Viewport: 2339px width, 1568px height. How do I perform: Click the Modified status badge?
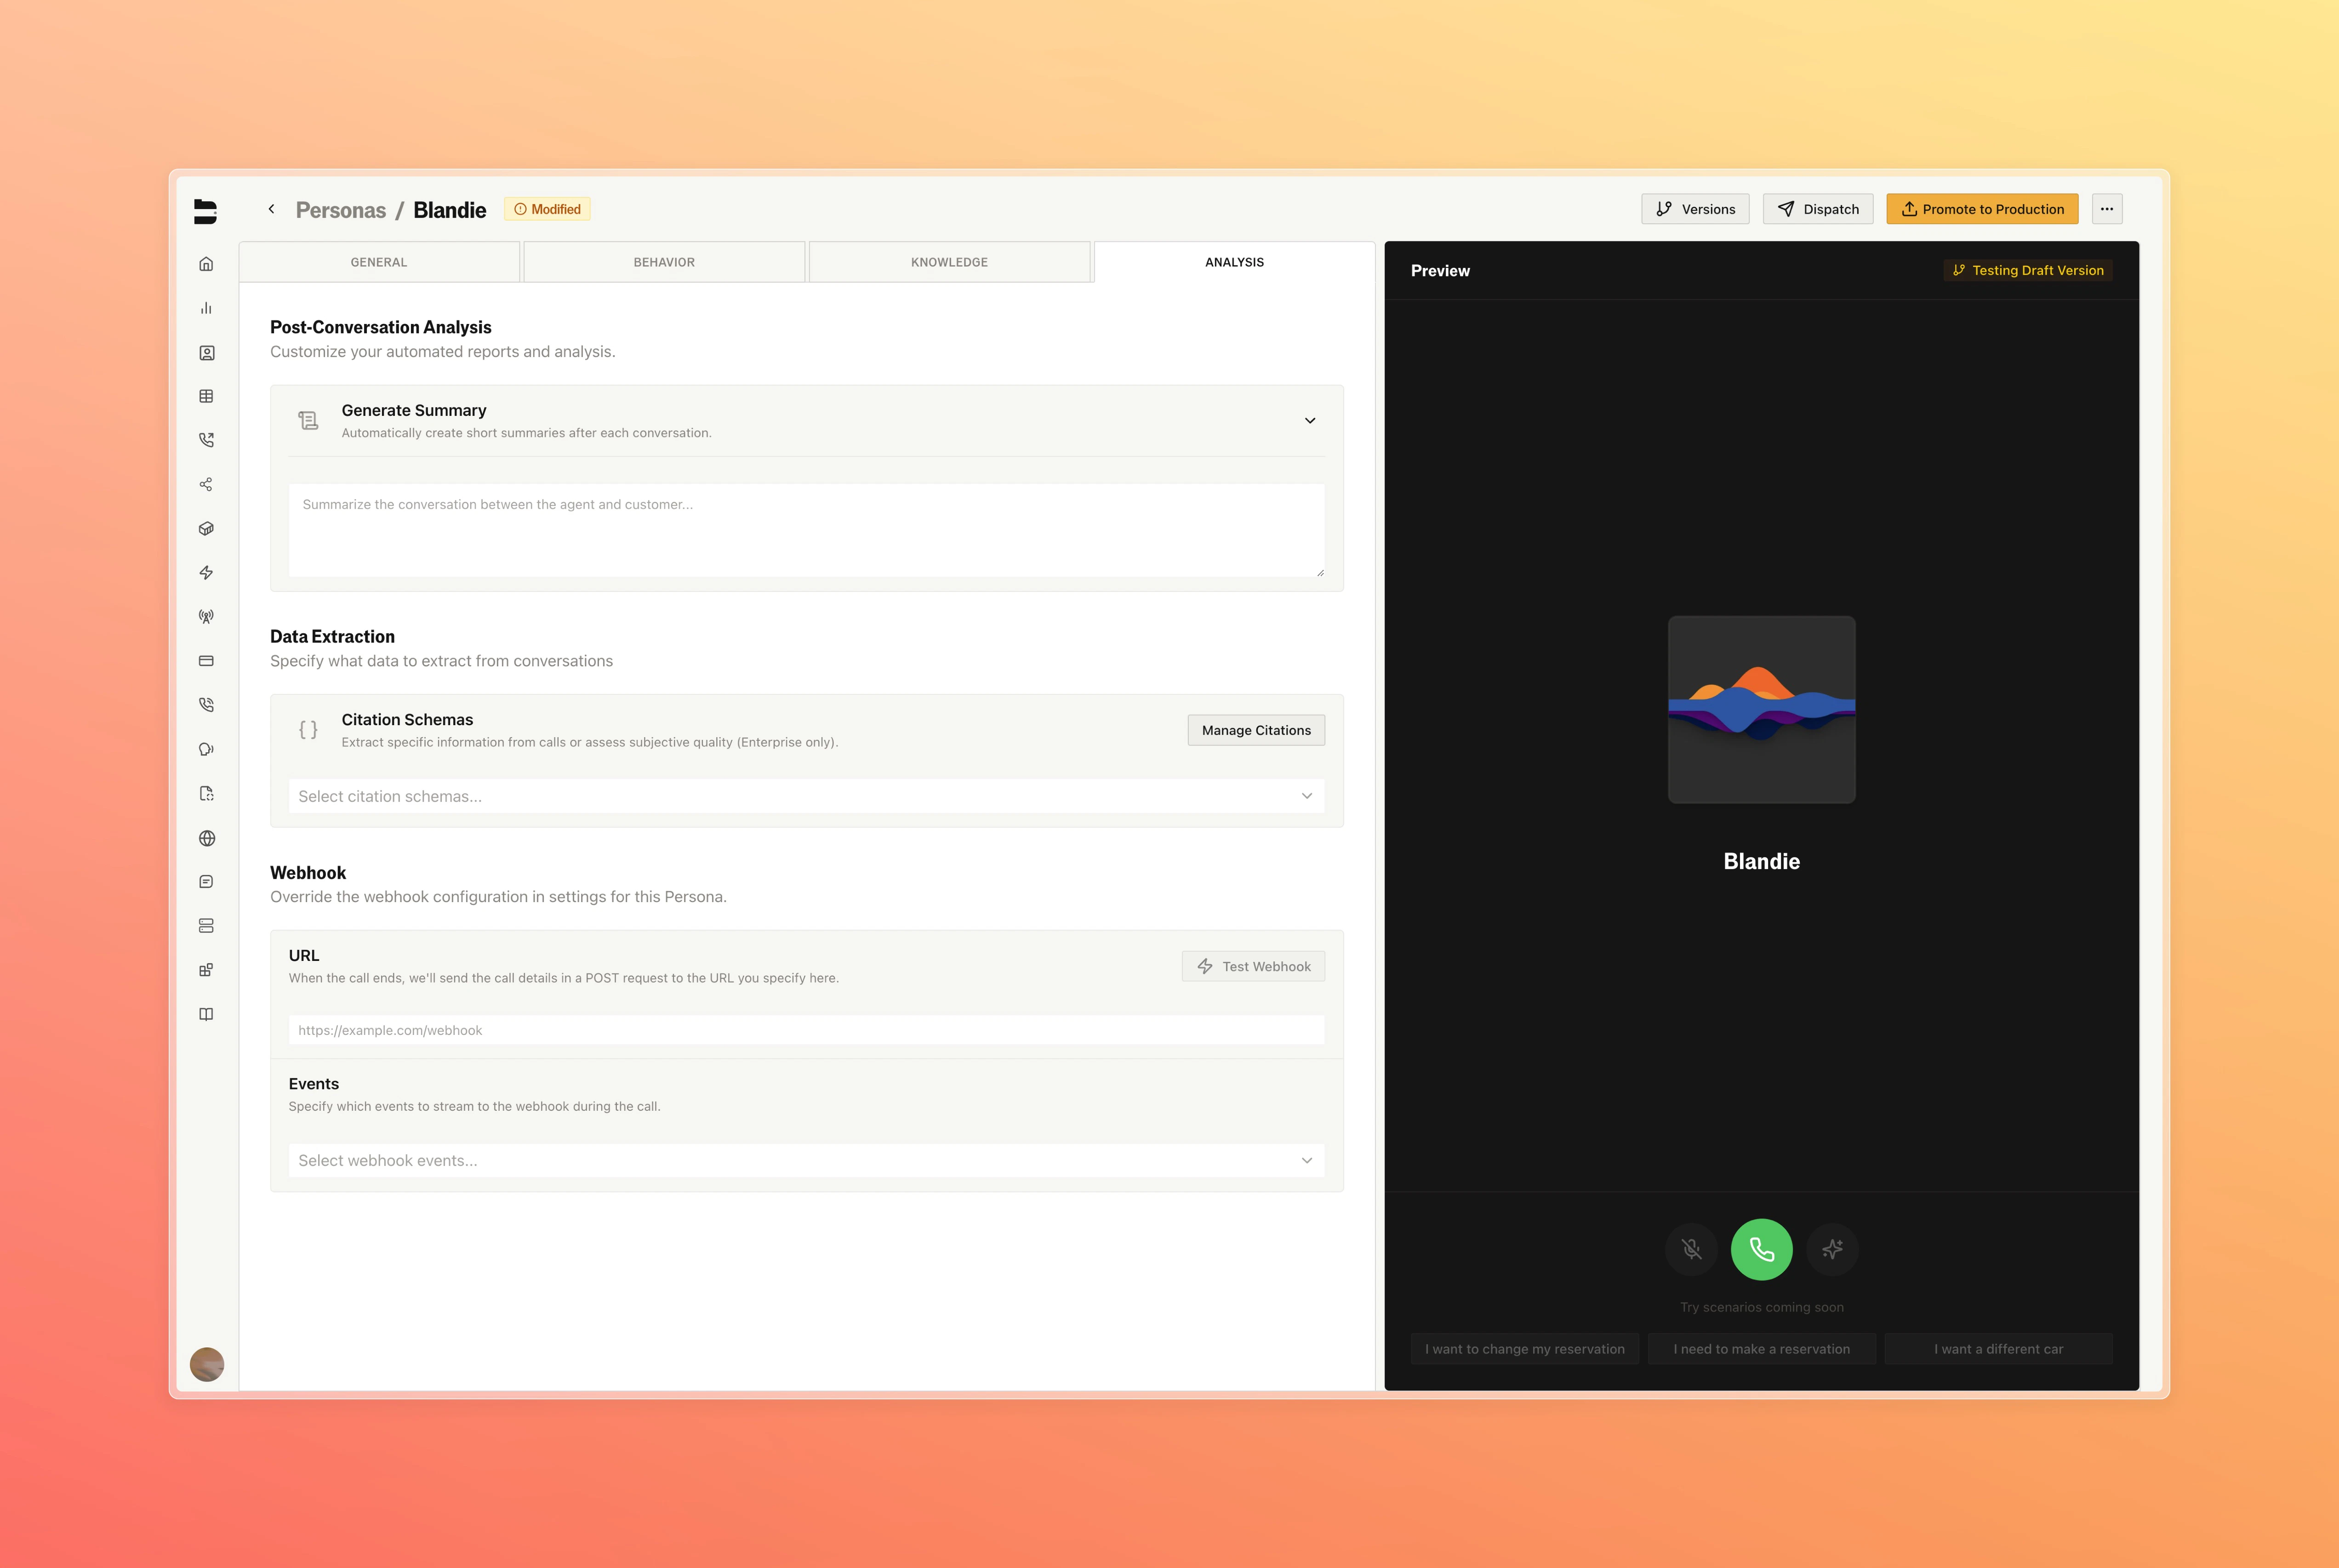(x=547, y=209)
